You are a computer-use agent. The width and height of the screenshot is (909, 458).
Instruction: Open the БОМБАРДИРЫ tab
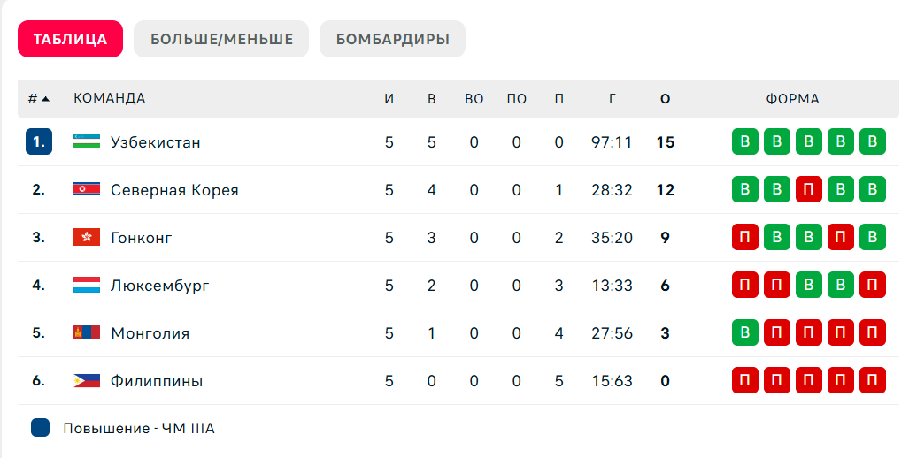click(392, 39)
